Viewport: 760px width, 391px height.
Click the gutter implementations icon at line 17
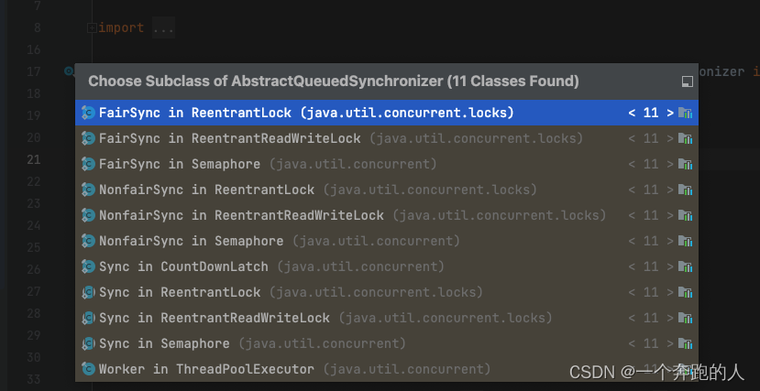click(x=69, y=71)
